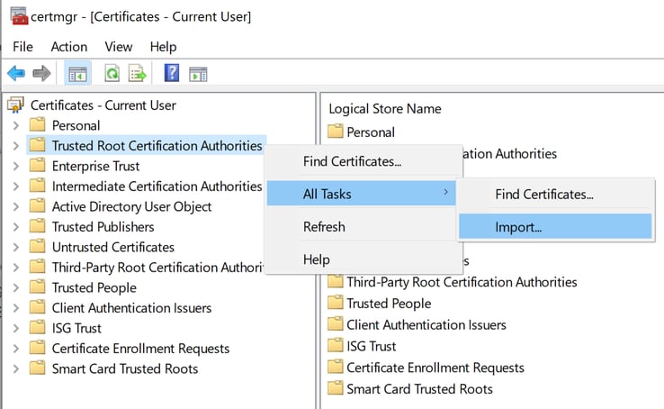
Task: Open the File menu
Action: tap(22, 47)
